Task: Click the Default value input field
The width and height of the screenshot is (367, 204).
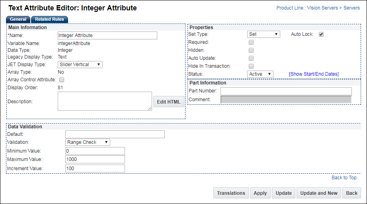Action: point(115,134)
